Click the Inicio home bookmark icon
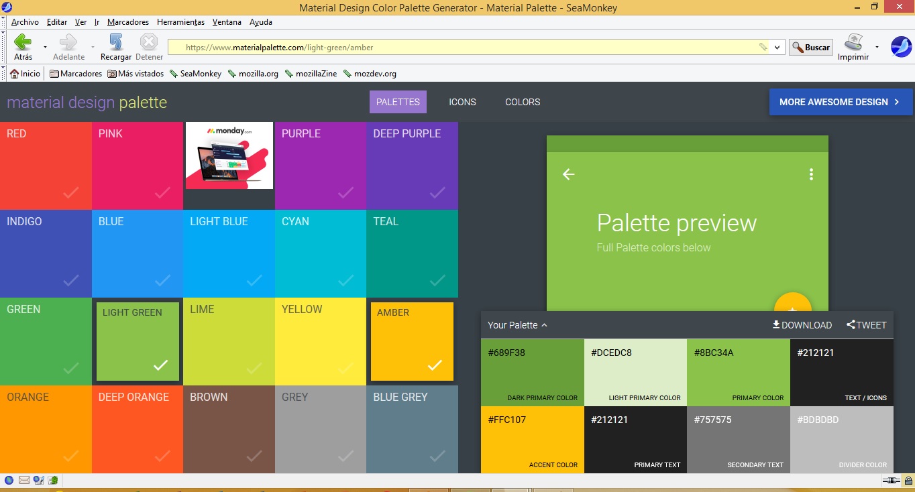The image size is (915, 492). [x=14, y=74]
